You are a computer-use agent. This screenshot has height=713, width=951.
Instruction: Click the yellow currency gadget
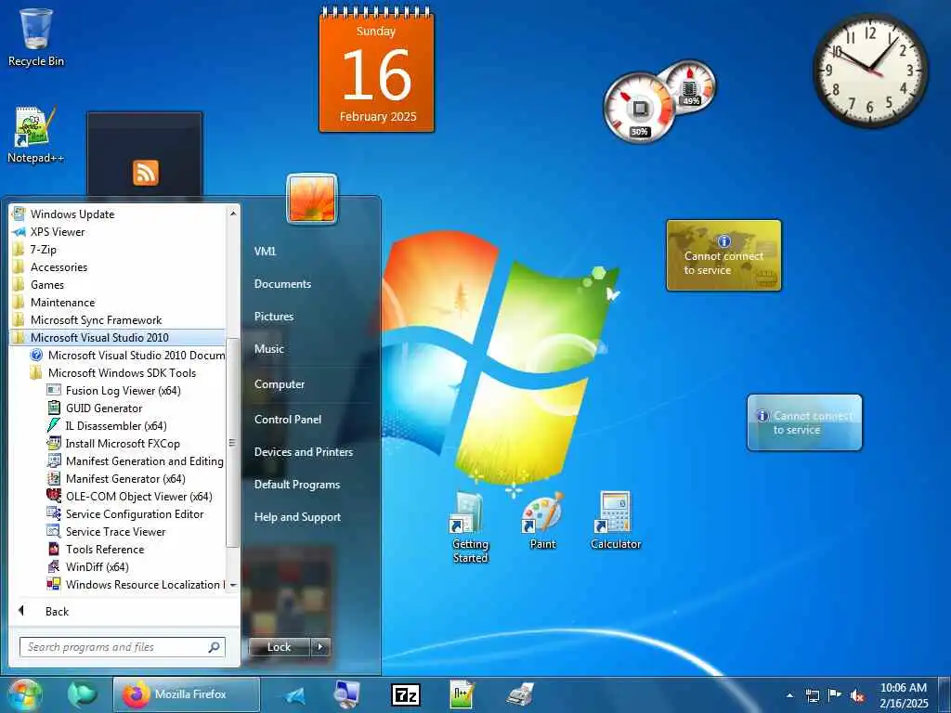pos(723,255)
